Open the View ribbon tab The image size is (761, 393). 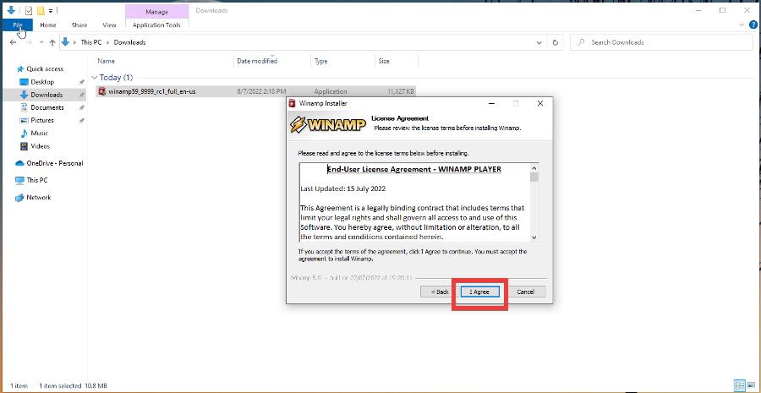coord(109,25)
